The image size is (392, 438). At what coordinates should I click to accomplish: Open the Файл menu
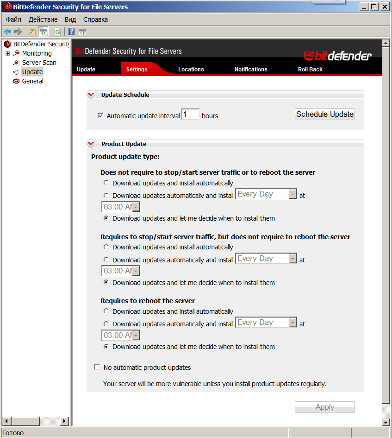click(13, 19)
